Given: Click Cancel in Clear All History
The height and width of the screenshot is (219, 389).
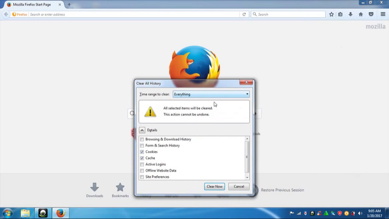Looking at the screenshot, I should pyautogui.click(x=239, y=186).
